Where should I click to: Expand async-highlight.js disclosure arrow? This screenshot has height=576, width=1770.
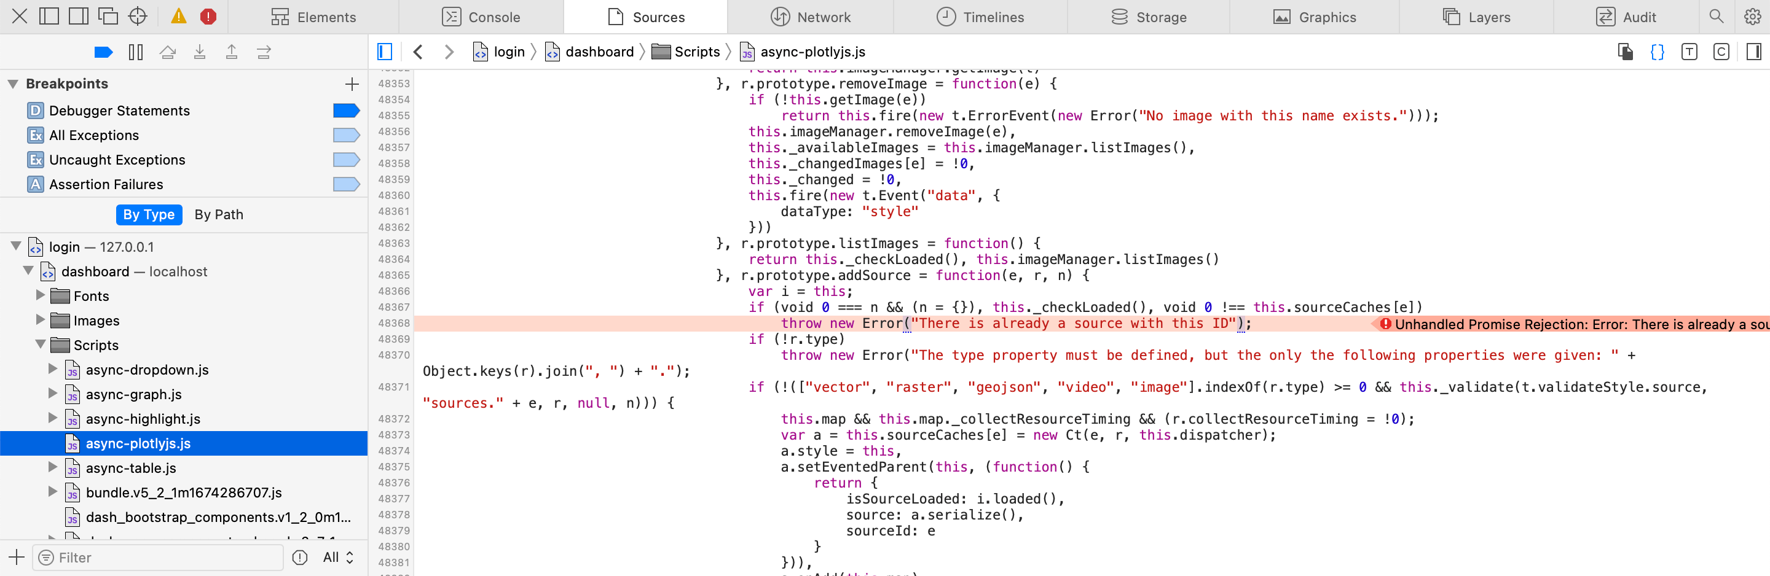(53, 419)
